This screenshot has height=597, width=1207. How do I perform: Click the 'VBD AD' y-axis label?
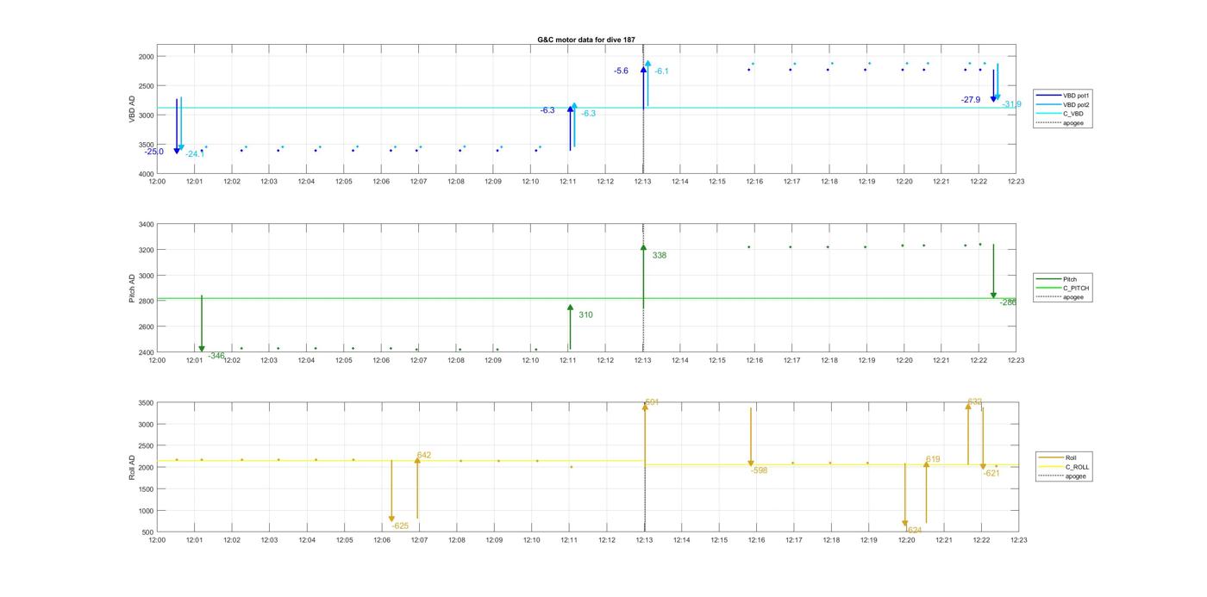click(133, 109)
